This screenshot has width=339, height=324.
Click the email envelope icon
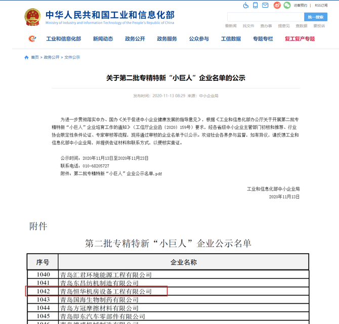[x=265, y=6]
